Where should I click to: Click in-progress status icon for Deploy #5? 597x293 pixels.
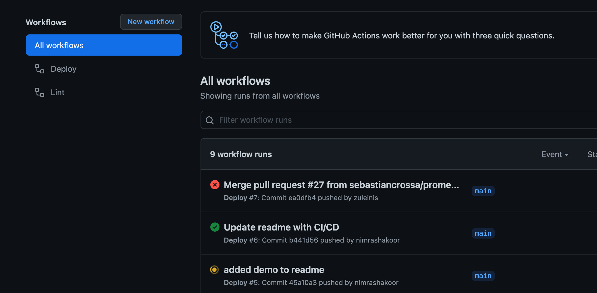click(x=214, y=269)
